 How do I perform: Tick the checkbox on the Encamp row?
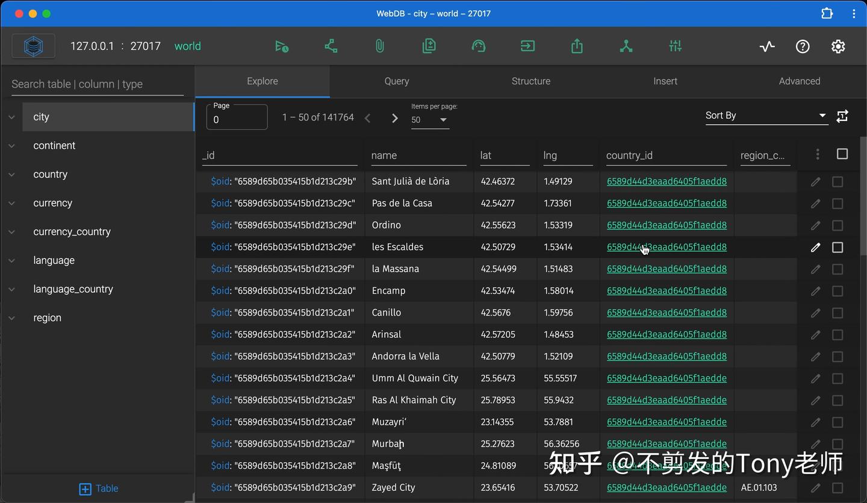click(x=837, y=291)
